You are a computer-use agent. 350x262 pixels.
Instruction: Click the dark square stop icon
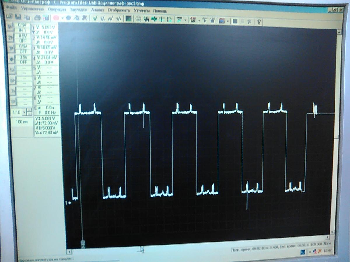[x=235, y=21]
